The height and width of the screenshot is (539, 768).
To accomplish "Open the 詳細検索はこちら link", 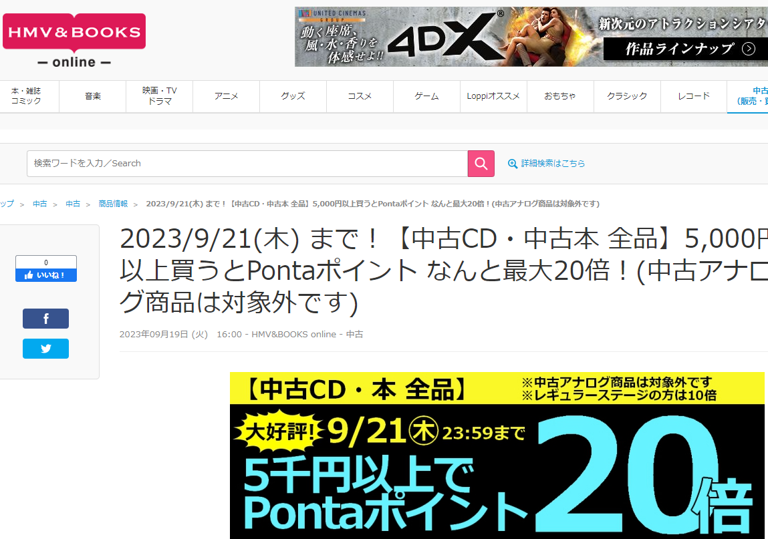I will click(547, 164).
